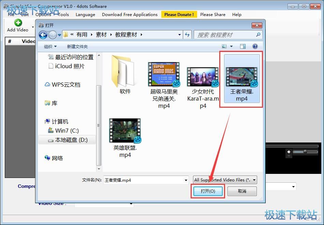Open Download Free Applications menu
Screen dimensions: 324x225
[130, 14]
